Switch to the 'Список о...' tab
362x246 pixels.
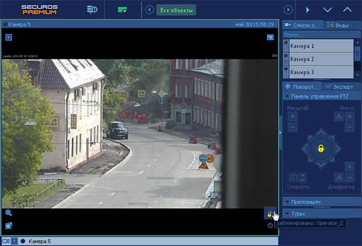click(303, 25)
